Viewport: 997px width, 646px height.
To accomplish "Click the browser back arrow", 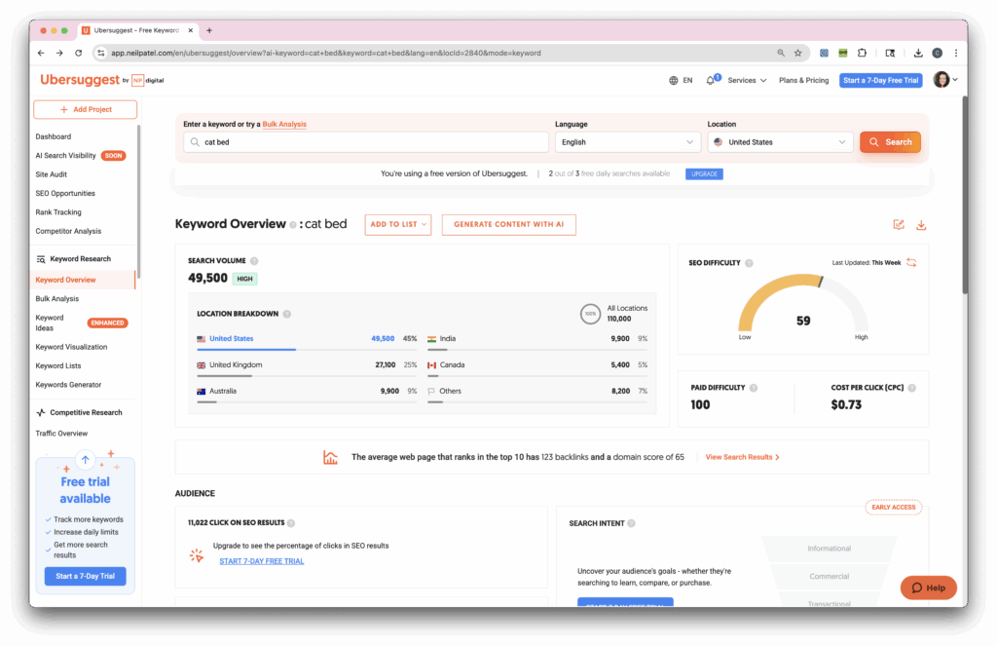I will click(x=41, y=54).
